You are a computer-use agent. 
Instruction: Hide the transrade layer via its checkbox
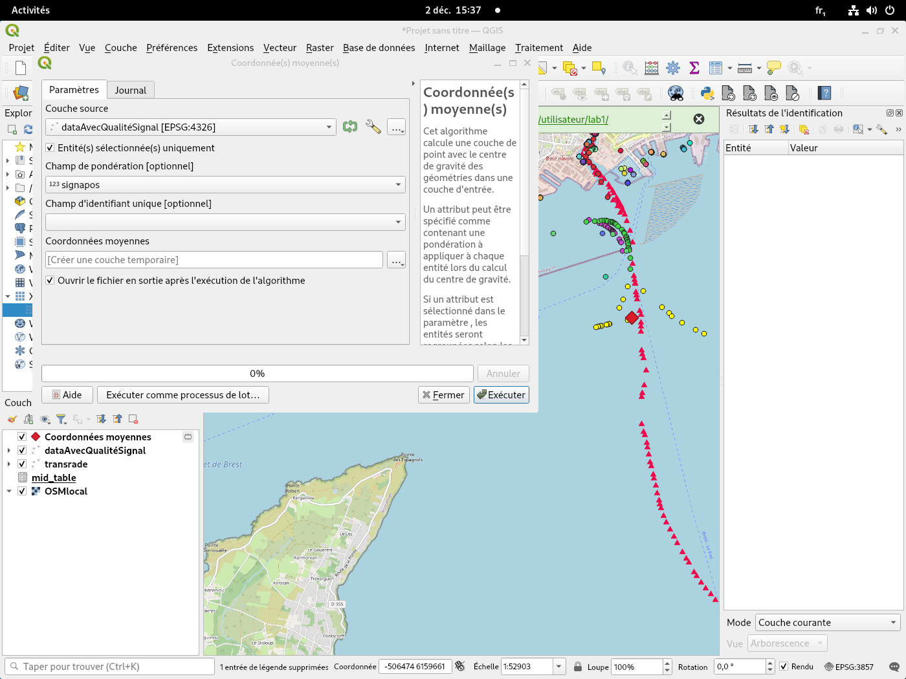[x=22, y=464]
